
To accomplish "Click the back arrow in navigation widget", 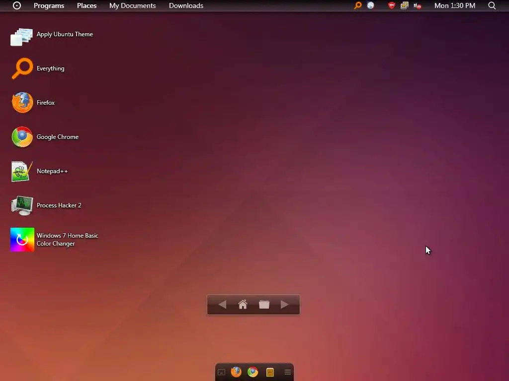I will coord(222,305).
